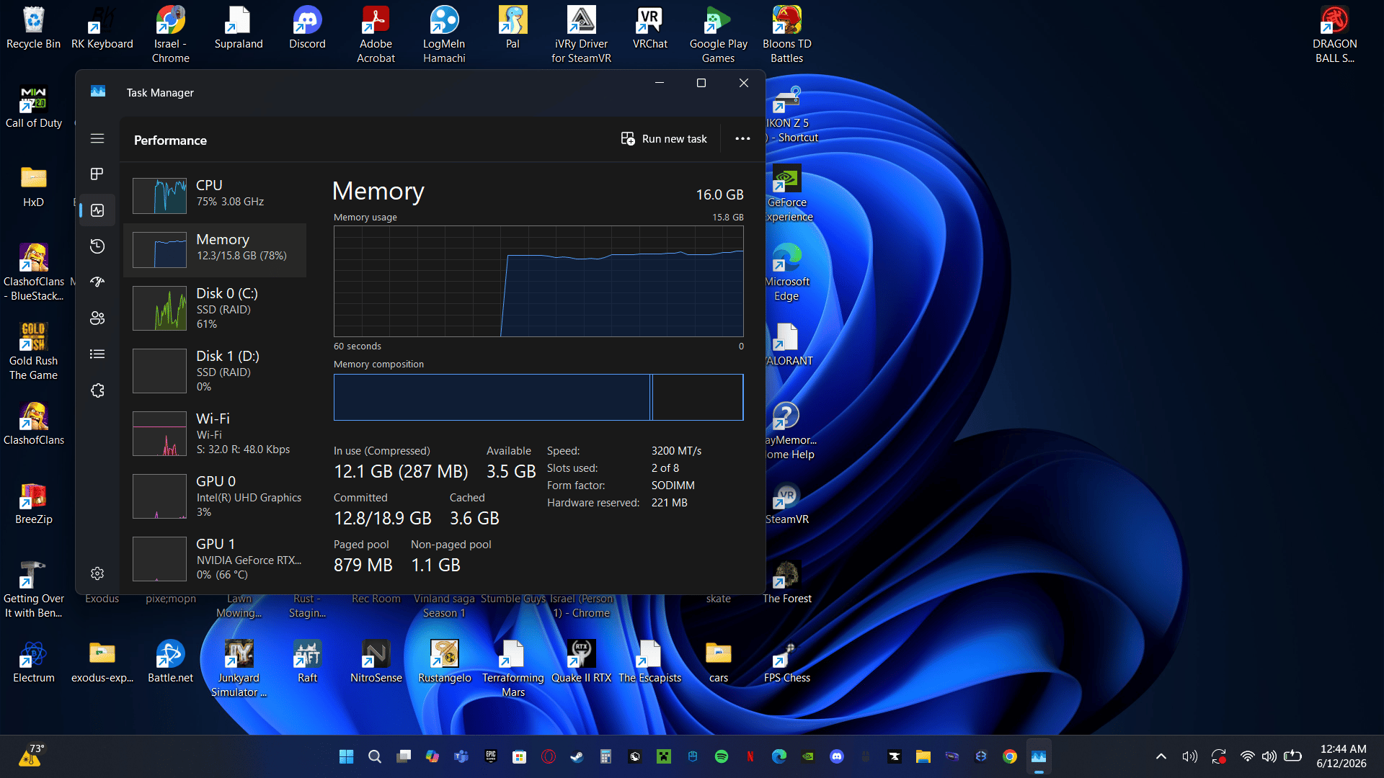Click the 12.1 GB (287 MB) in-use value
The height and width of the screenshot is (778, 1384).
click(401, 472)
